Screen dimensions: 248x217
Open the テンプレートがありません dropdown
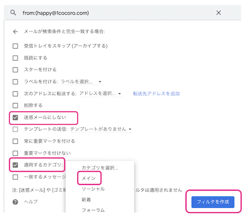tap(101, 129)
